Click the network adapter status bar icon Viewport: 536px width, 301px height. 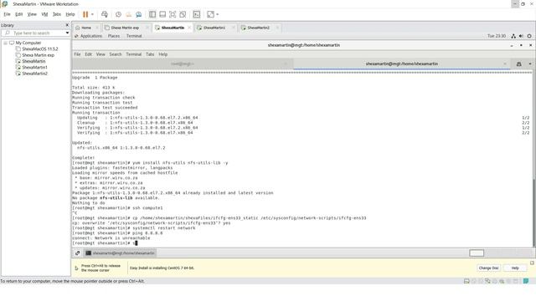[487, 281]
